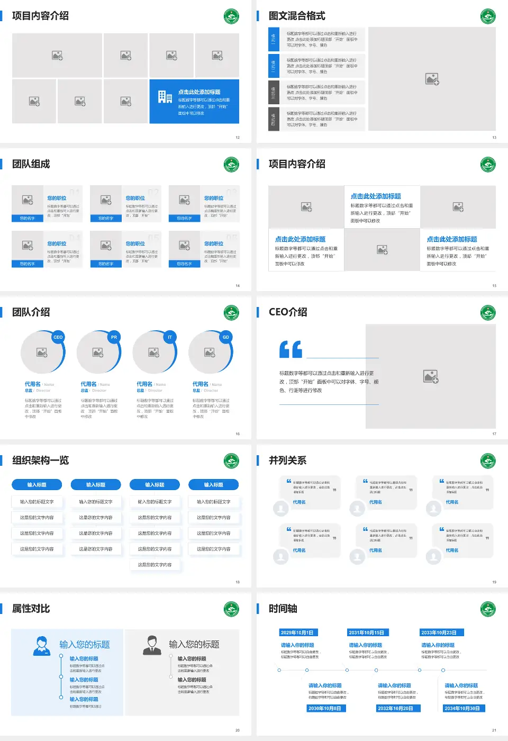This screenshot has width=508, height=741.
Task: Click the 2031年10月15日 date label
Action: pyautogui.click(x=366, y=632)
